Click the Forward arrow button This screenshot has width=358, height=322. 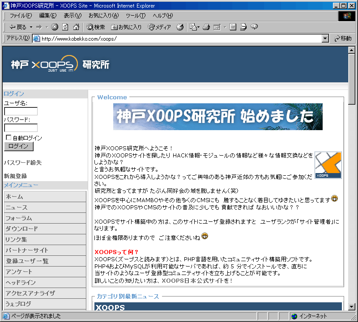[x=39, y=27]
